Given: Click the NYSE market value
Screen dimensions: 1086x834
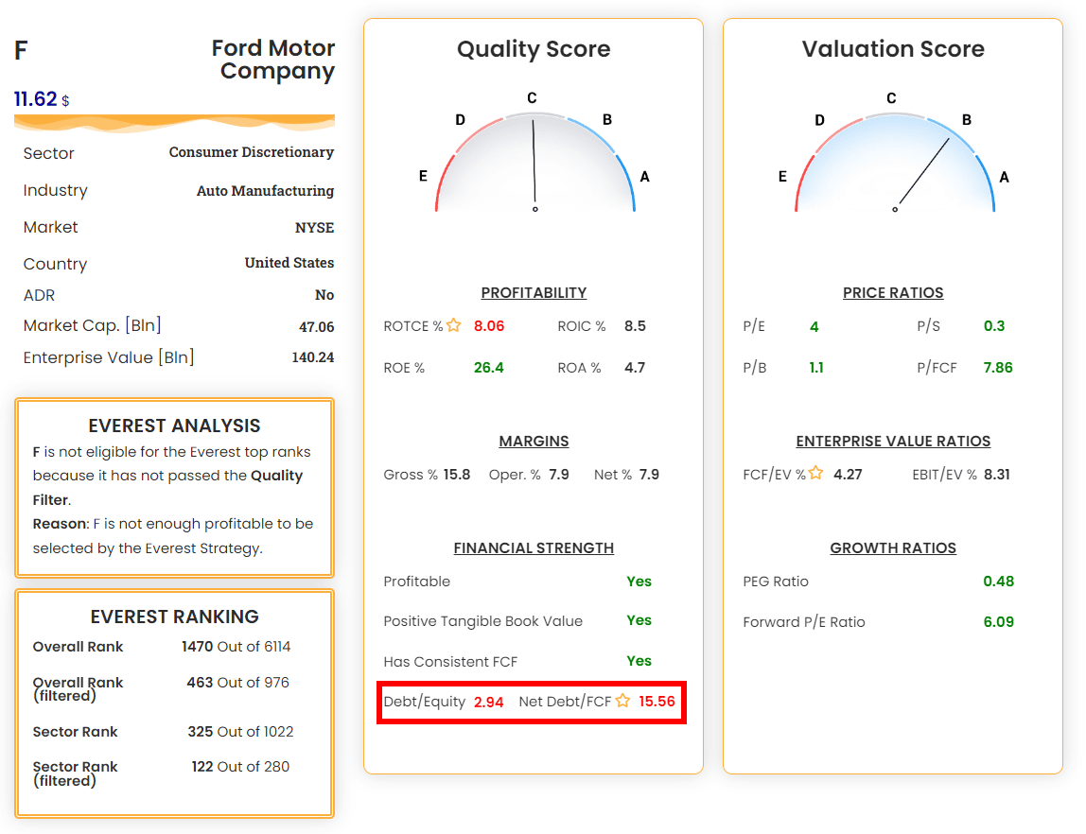Looking at the screenshot, I should click(x=314, y=228).
